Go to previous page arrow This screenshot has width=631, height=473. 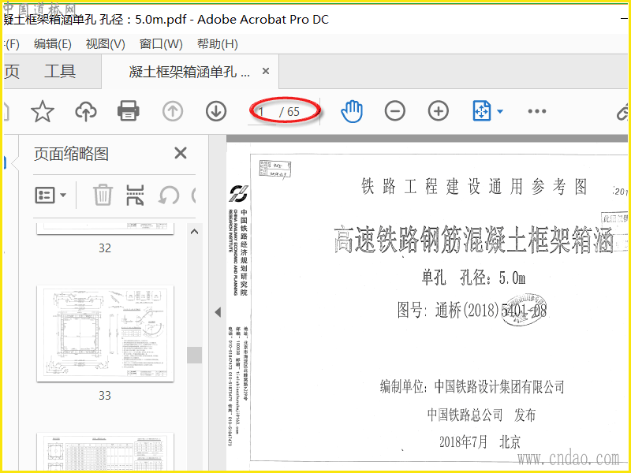coord(173,111)
